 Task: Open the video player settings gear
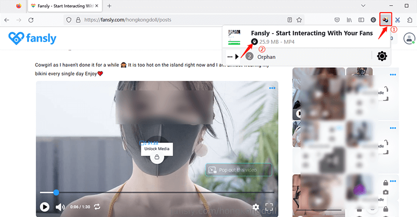point(255,207)
